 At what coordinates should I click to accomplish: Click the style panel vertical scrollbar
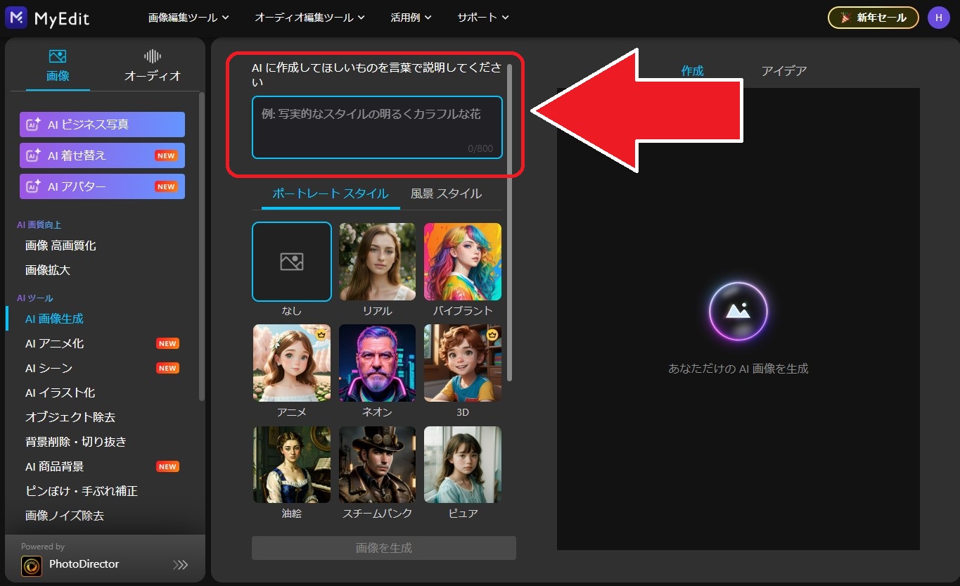[510, 222]
